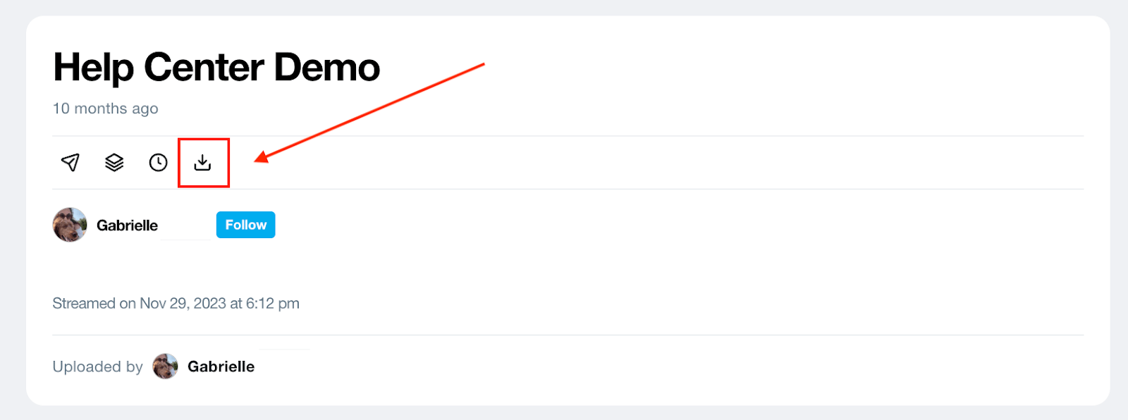Image resolution: width=1128 pixels, height=420 pixels.
Task: Click the 10 months ago timestamp
Action: coord(104,109)
